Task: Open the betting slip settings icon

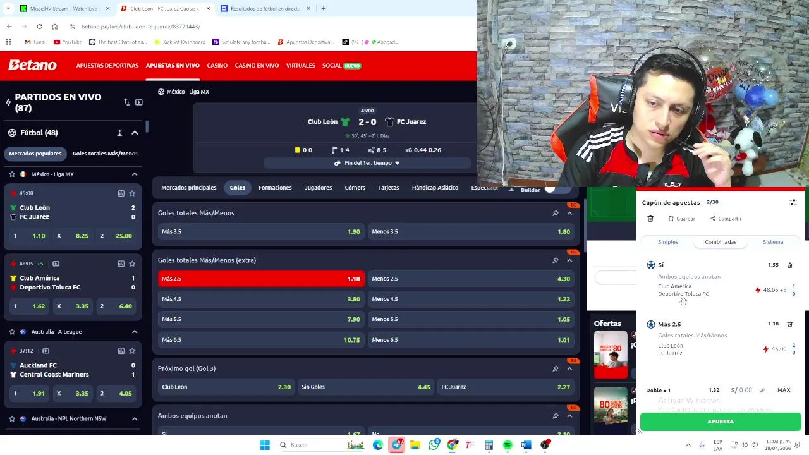Action: click(793, 202)
